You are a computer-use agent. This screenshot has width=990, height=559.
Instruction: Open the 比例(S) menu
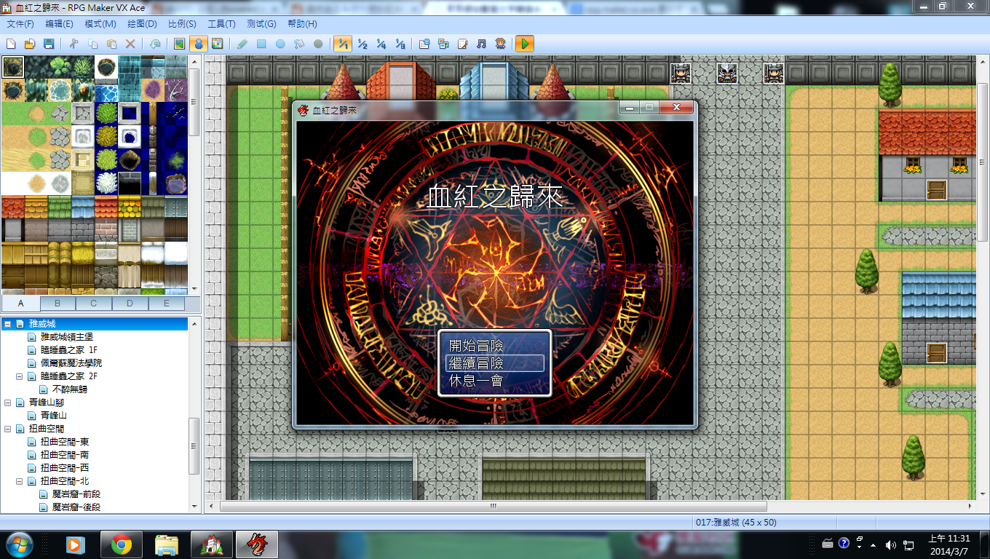[x=183, y=24]
